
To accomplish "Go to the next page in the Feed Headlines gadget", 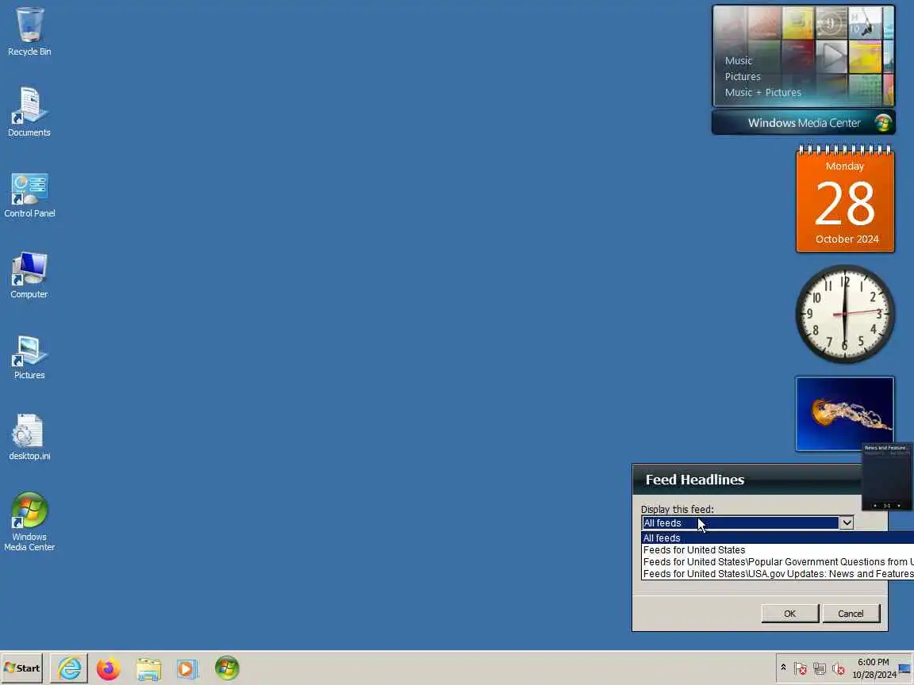I will [x=899, y=506].
